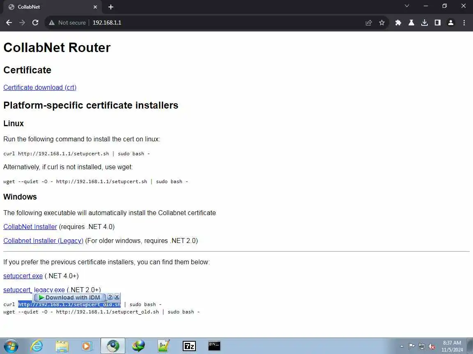This screenshot has height=354, width=473.
Task: Dismiss the IDM download popup
Action: click(x=117, y=297)
